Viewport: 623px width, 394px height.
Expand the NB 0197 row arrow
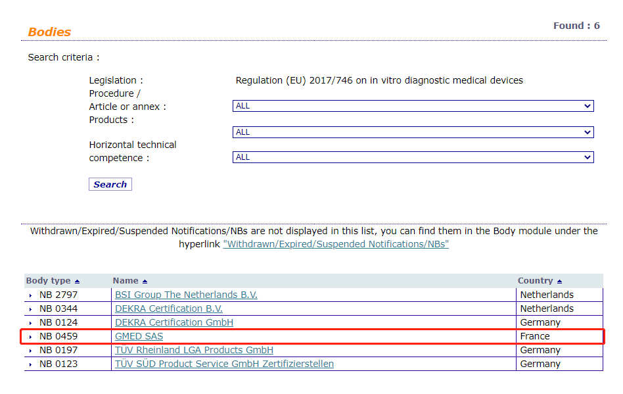(31, 351)
